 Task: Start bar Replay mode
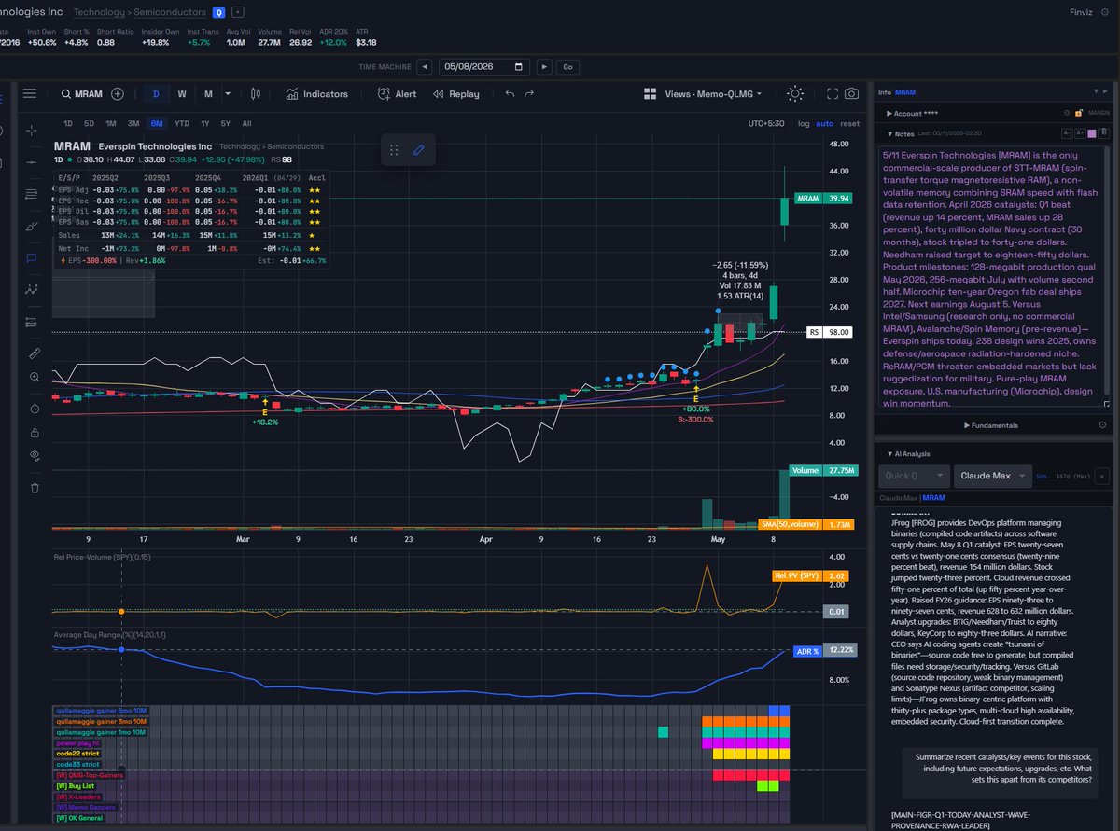(455, 93)
